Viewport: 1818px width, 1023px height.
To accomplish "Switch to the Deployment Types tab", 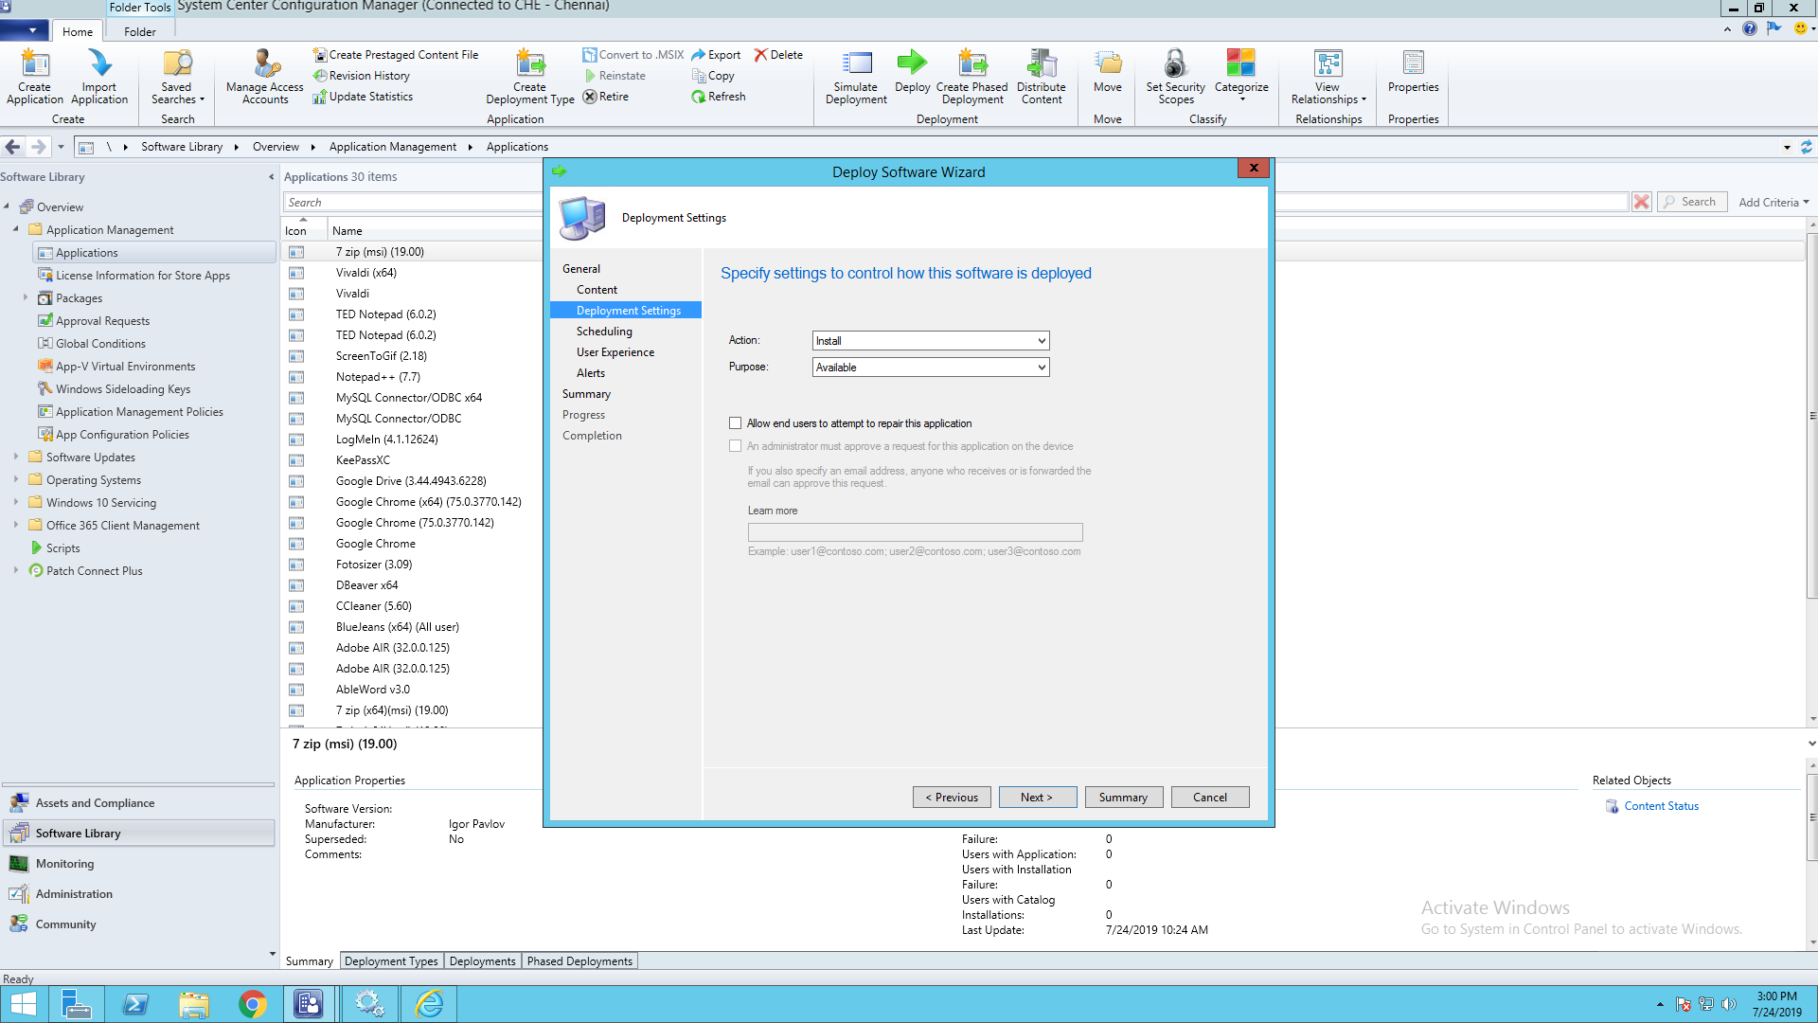I will (x=390, y=960).
